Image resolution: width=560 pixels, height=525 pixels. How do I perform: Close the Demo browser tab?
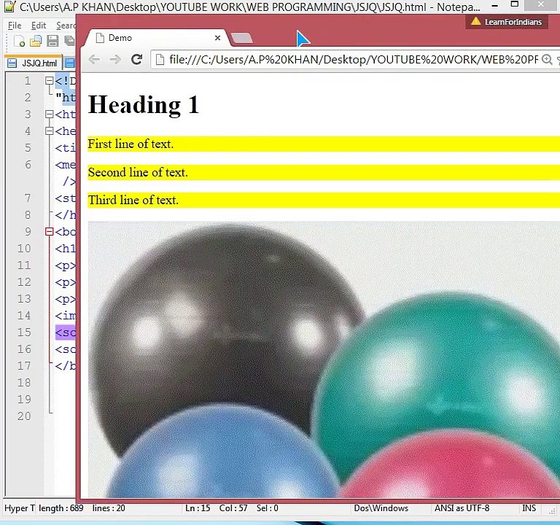[217, 38]
